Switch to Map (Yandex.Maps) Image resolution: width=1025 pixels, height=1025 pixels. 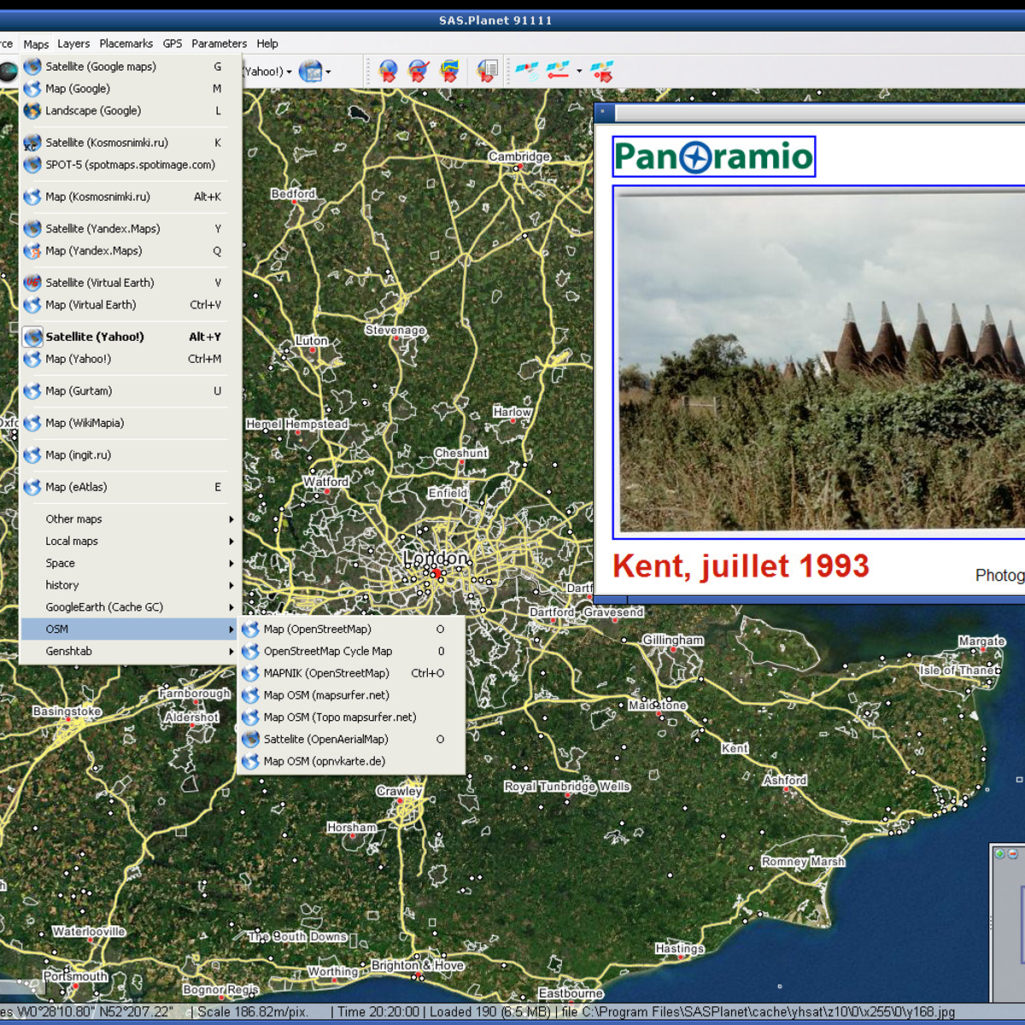(131, 251)
